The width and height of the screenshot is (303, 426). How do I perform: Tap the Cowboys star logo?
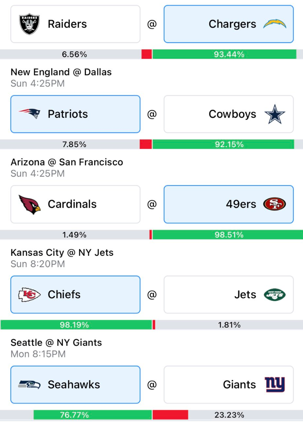[275, 114]
